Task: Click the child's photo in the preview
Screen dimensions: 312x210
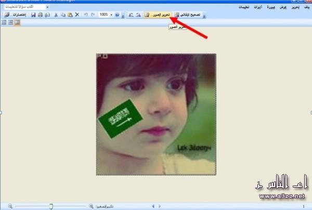Action: [x=156, y=114]
